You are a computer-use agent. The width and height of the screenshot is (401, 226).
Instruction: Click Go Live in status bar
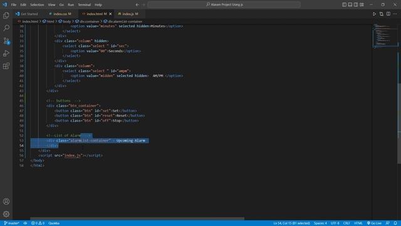374,223
